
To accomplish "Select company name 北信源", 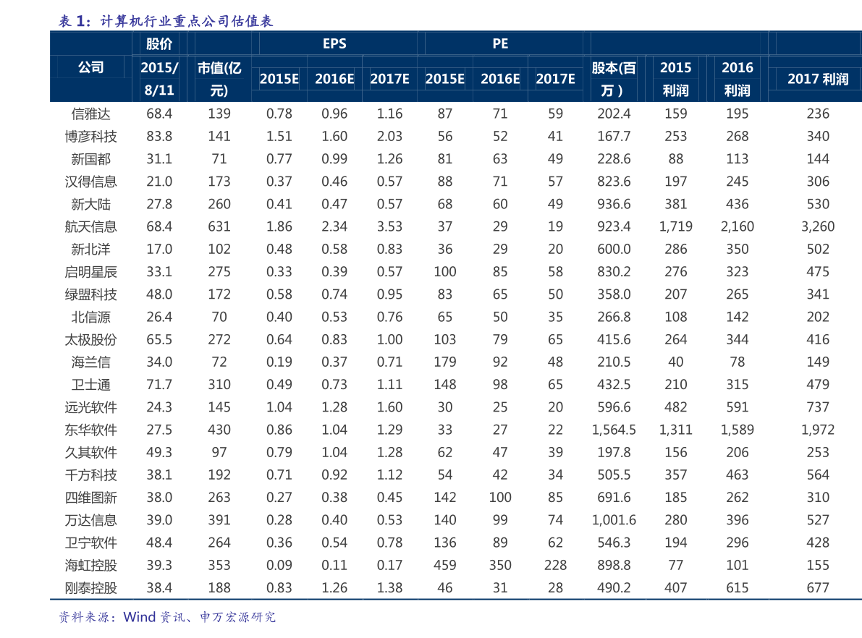I will point(90,317).
